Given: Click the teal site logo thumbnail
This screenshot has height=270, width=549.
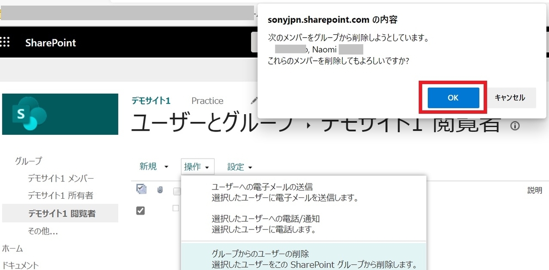Looking at the screenshot, I should (x=60, y=114).
